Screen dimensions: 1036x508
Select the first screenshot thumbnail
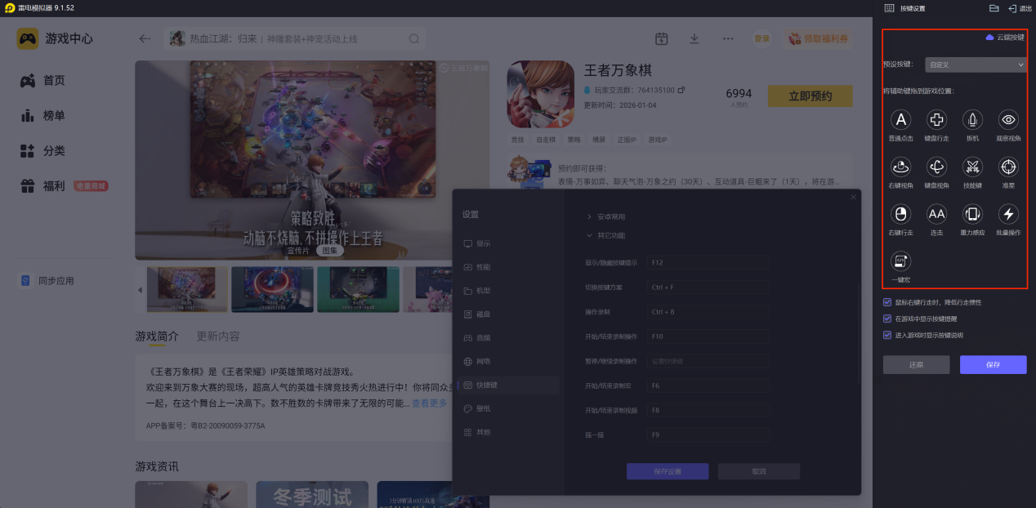tap(187, 289)
